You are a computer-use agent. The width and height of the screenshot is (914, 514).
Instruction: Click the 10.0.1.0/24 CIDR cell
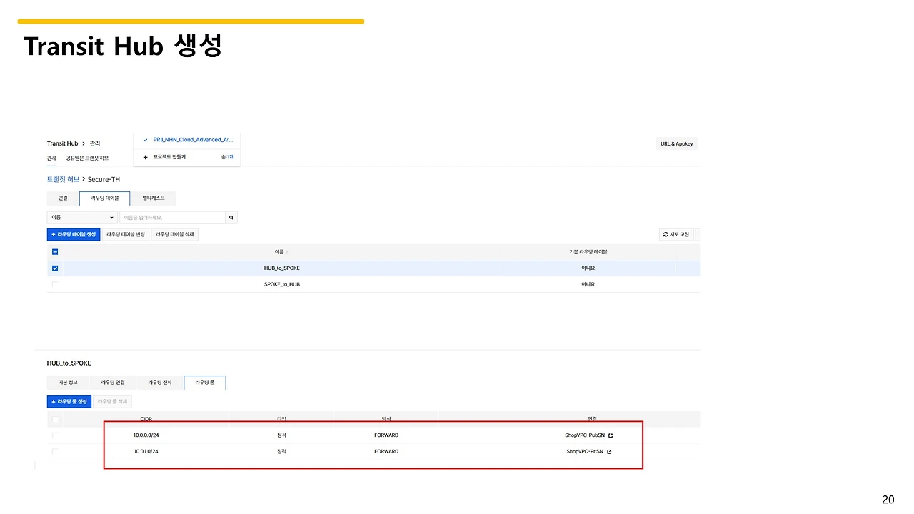[x=146, y=452]
